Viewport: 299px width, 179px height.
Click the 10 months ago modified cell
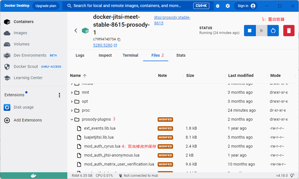point(241,164)
